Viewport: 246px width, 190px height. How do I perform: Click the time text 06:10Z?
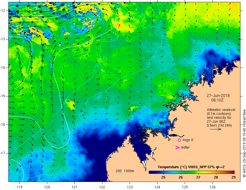tap(217, 100)
